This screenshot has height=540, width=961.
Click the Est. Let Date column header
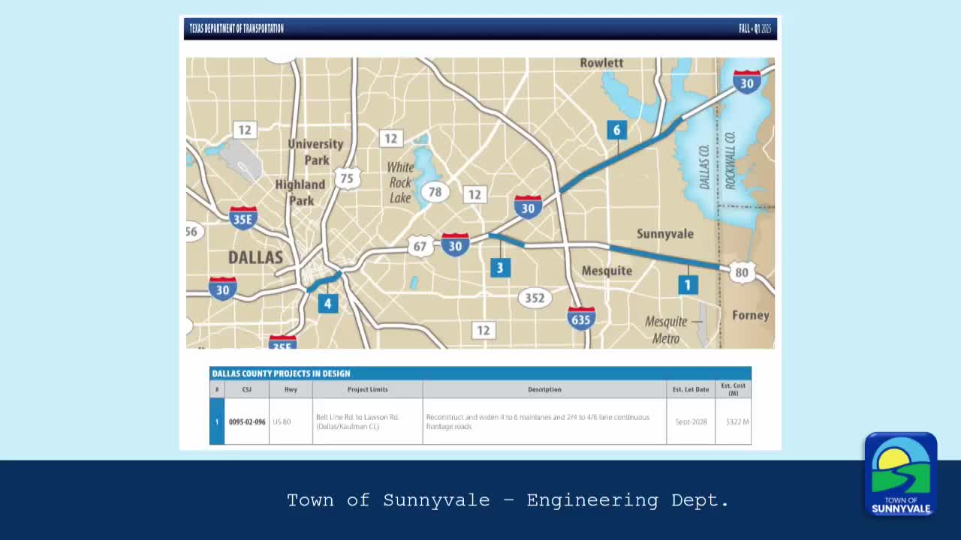click(691, 389)
